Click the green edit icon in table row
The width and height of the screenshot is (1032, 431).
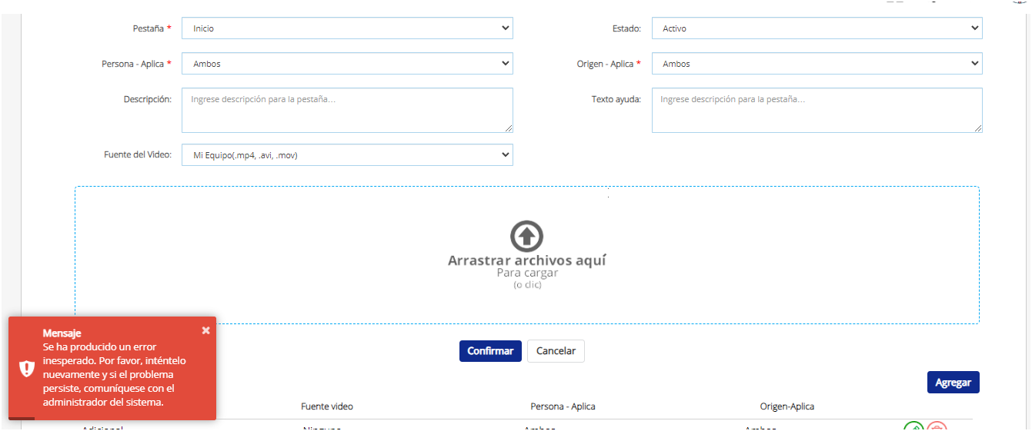click(913, 427)
